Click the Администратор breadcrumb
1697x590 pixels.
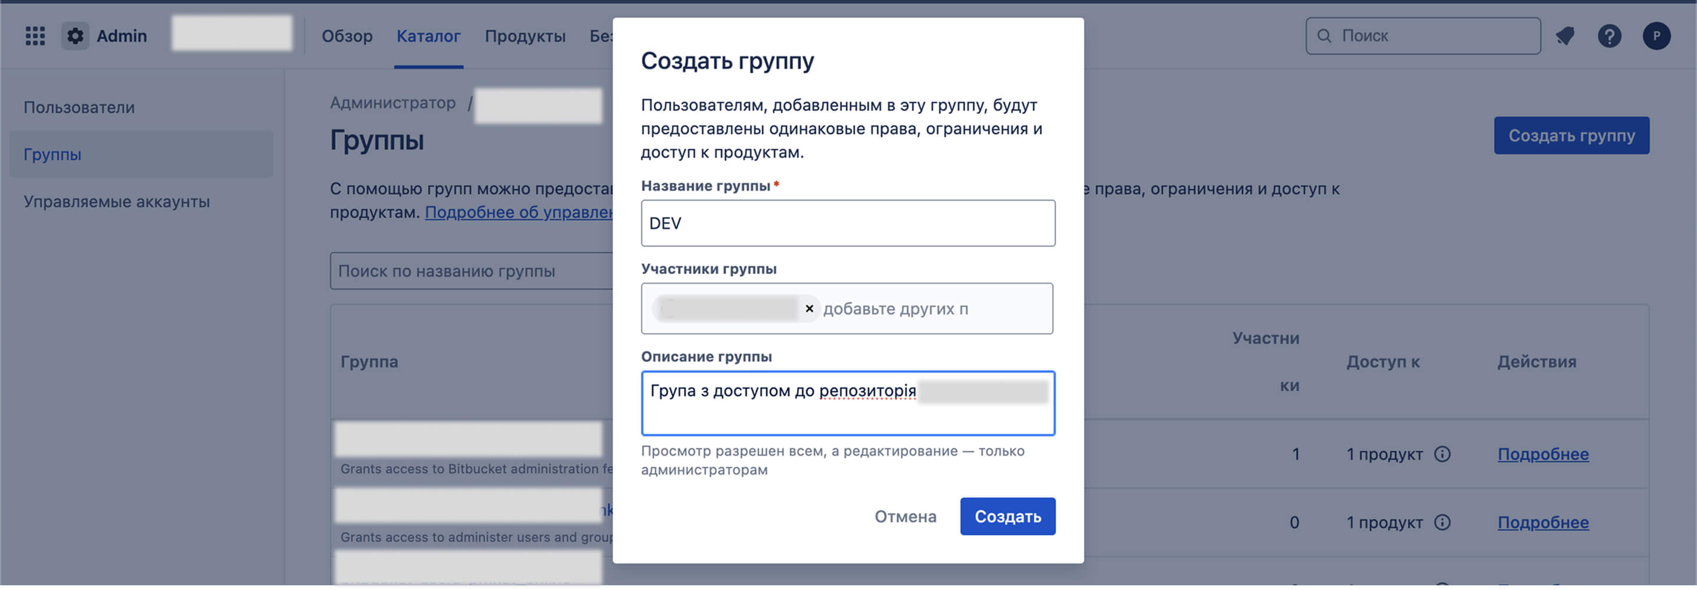click(x=393, y=104)
